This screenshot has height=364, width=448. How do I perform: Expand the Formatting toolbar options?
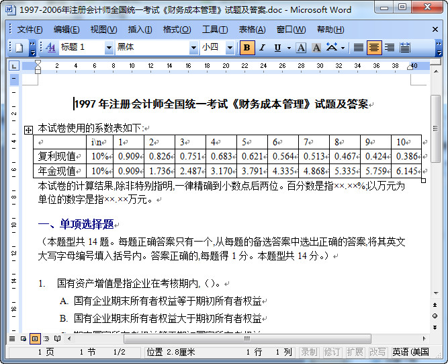(439, 48)
